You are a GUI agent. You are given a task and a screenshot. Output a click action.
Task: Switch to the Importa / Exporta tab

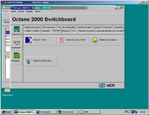click(x=86, y=31)
